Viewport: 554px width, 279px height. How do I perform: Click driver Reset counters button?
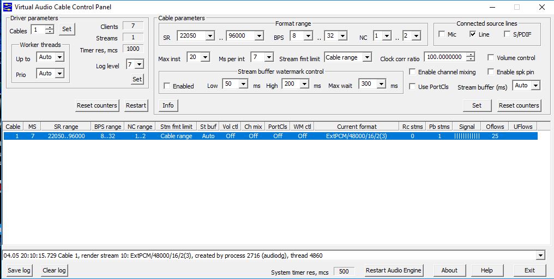(97, 105)
